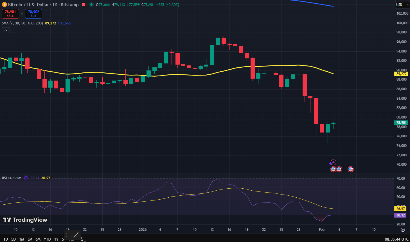Screen dimensions: 410x242
Task: Click the TradingView logo
Action: coord(25,220)
